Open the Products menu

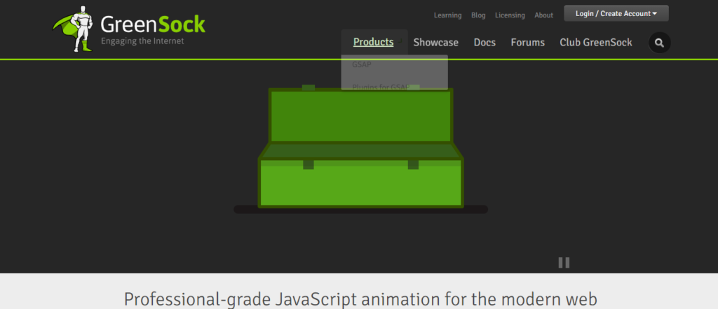tap(373, 42)
